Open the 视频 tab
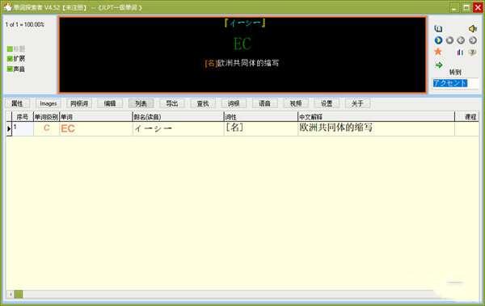485x306 pixels. [296, 103]
